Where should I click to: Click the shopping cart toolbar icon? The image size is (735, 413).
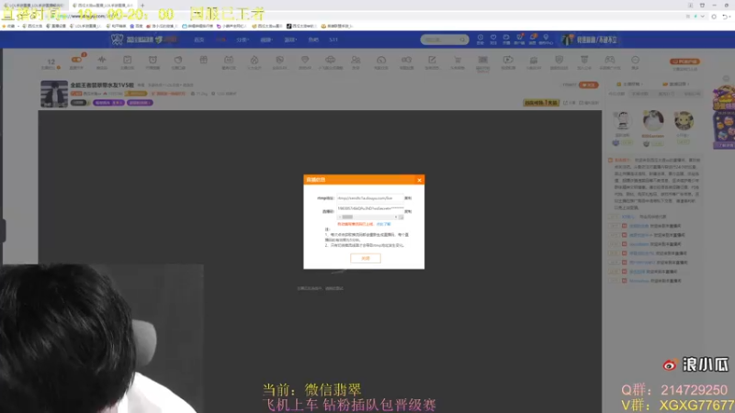[x=457, y=60]
